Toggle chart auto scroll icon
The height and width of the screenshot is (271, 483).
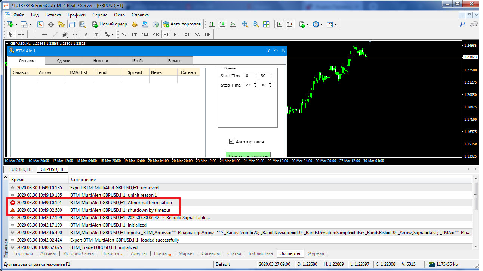click(279, 24)
